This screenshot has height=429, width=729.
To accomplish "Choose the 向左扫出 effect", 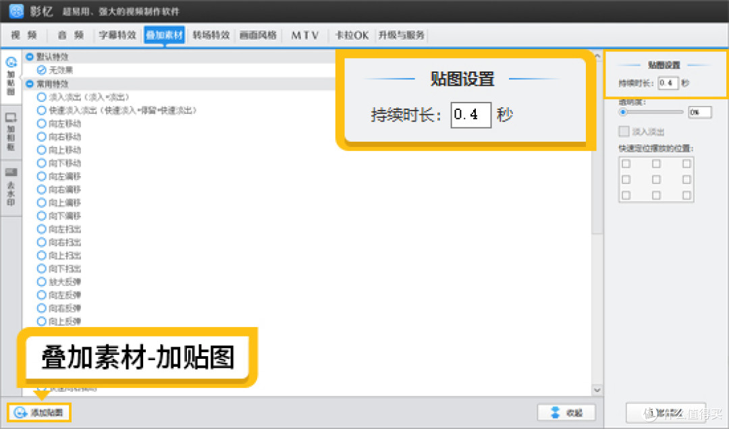I will tap(59, 229).
